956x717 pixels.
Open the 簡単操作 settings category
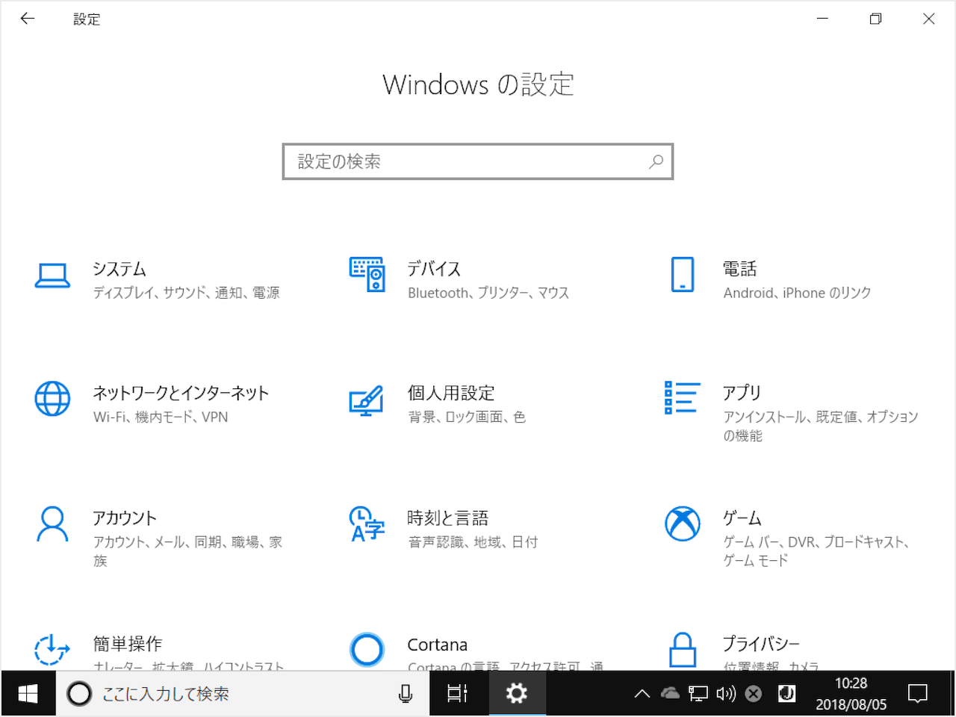[128, 644]
